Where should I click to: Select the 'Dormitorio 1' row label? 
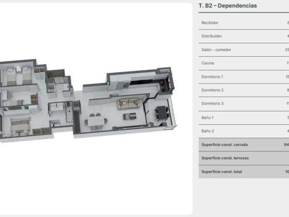tap(212, 77)
